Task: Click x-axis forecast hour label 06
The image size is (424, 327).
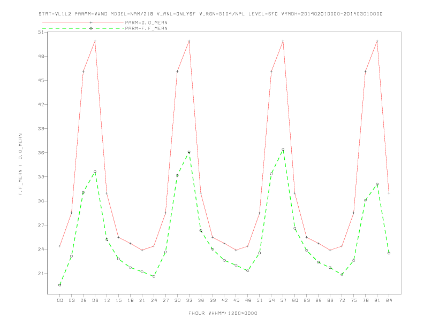Action: (x=84, y=300)
